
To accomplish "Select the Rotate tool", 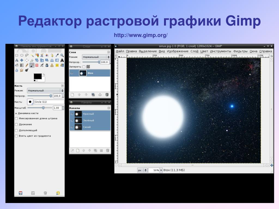I will pos(37,60).
